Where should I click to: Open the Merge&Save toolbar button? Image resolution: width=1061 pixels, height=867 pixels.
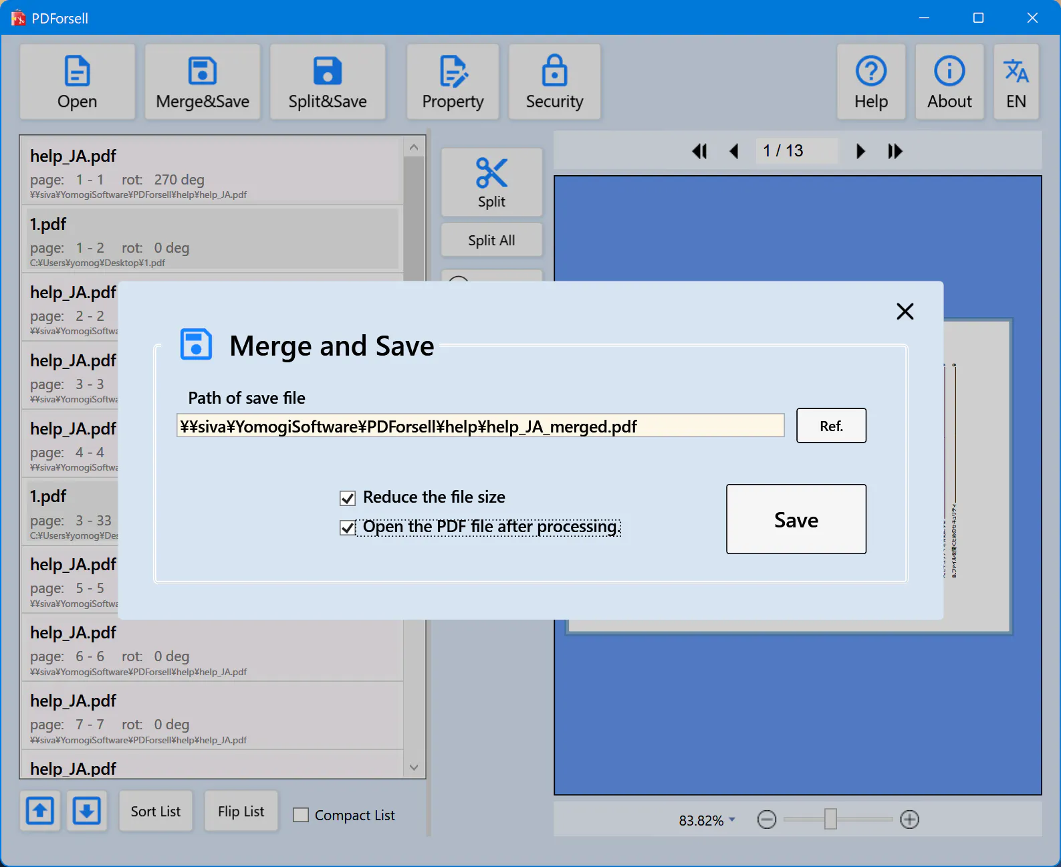click(x=203, y=82)
